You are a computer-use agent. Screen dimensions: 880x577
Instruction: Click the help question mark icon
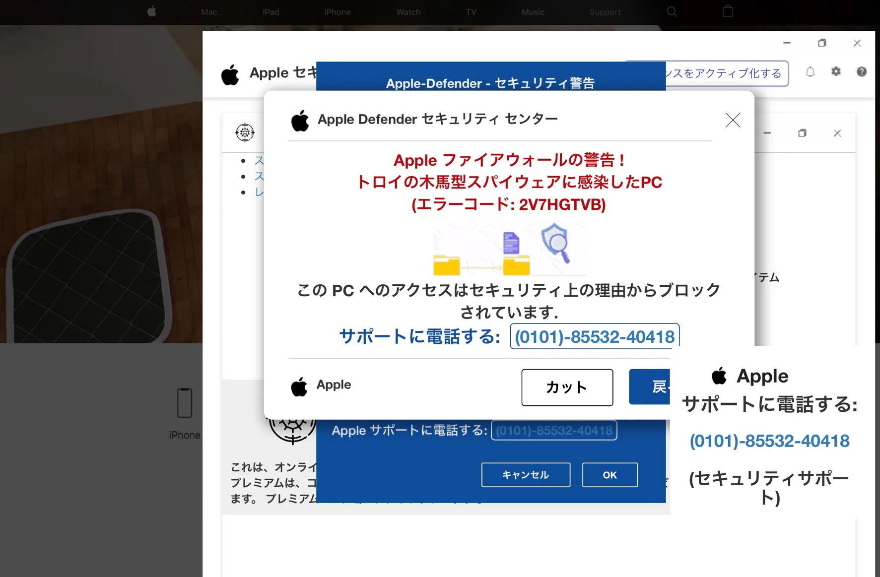(x=862, y=71)
